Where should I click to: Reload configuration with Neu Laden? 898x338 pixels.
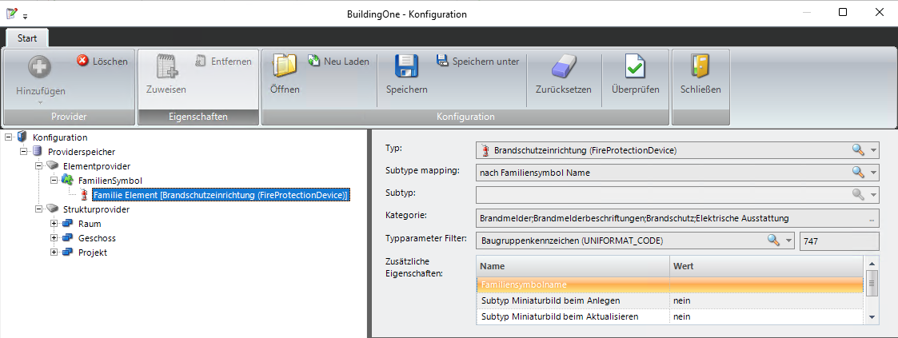tap(338, 61)
